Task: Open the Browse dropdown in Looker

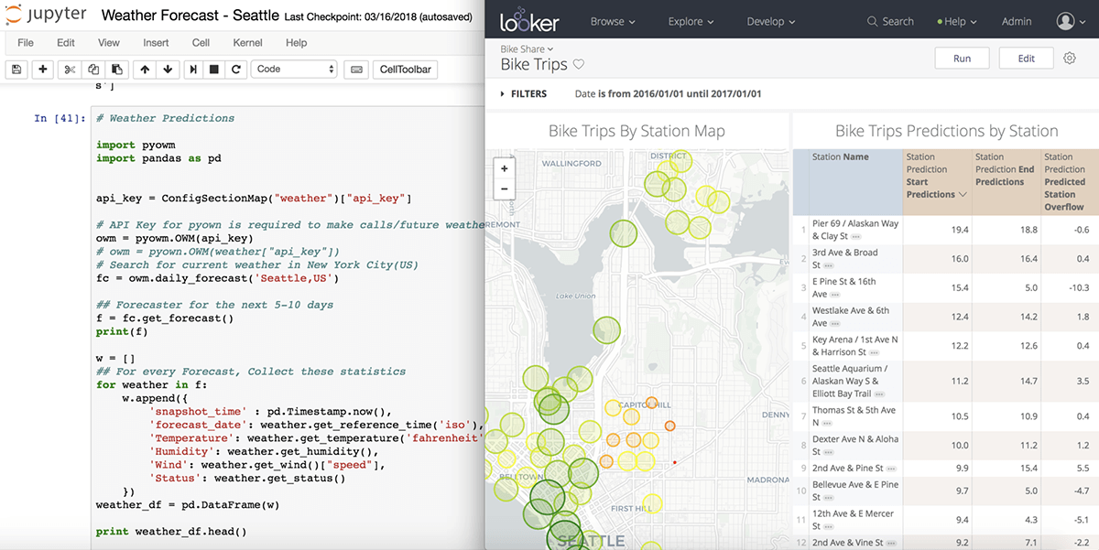Action: 613,21
